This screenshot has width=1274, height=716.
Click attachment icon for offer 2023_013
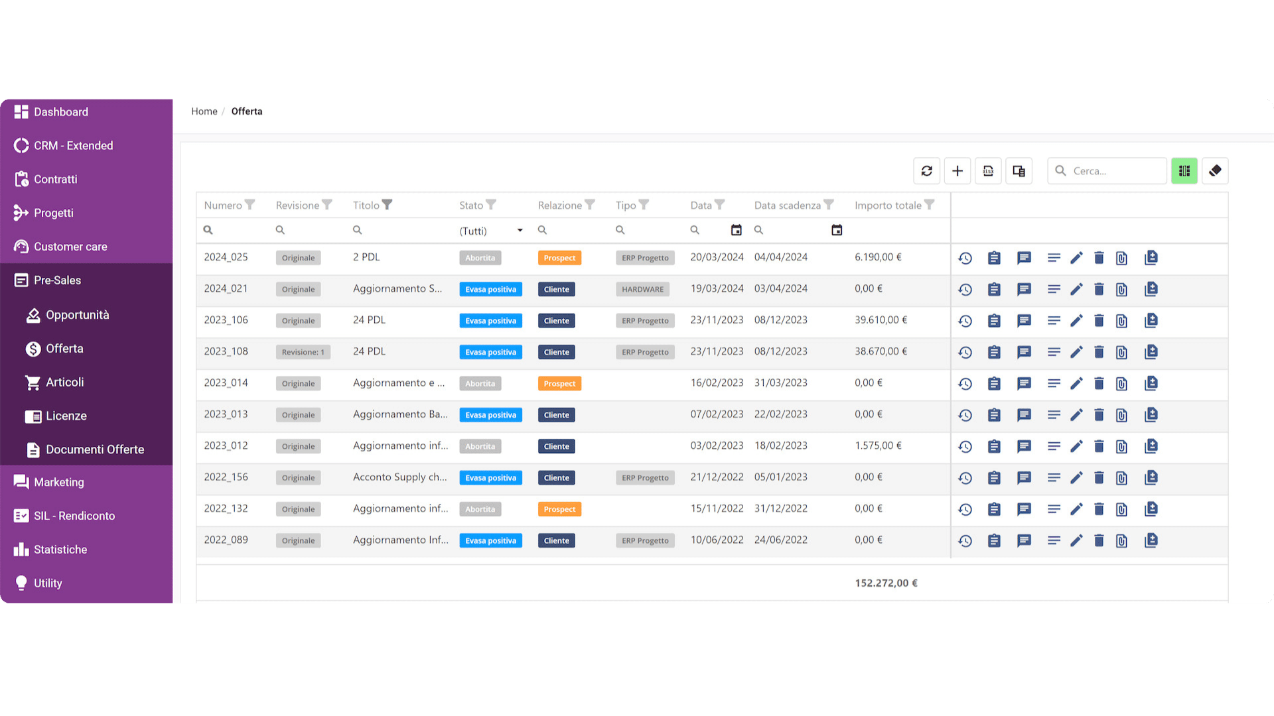click(1121, 415)
